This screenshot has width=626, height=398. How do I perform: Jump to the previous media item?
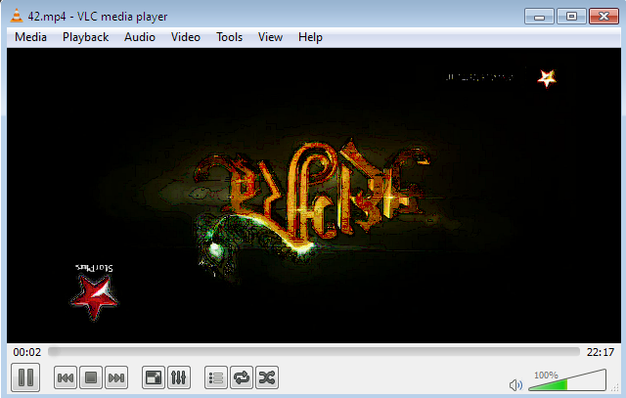(x=66, y=377)
